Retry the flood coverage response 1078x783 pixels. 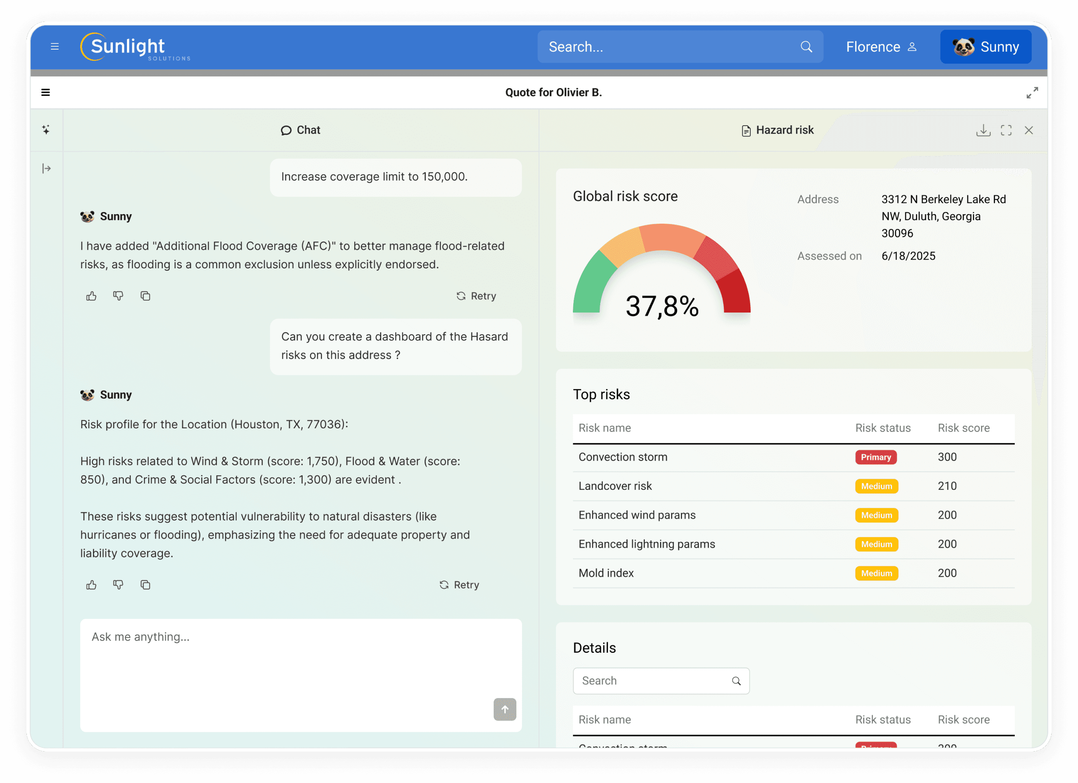tap(476, 296)
